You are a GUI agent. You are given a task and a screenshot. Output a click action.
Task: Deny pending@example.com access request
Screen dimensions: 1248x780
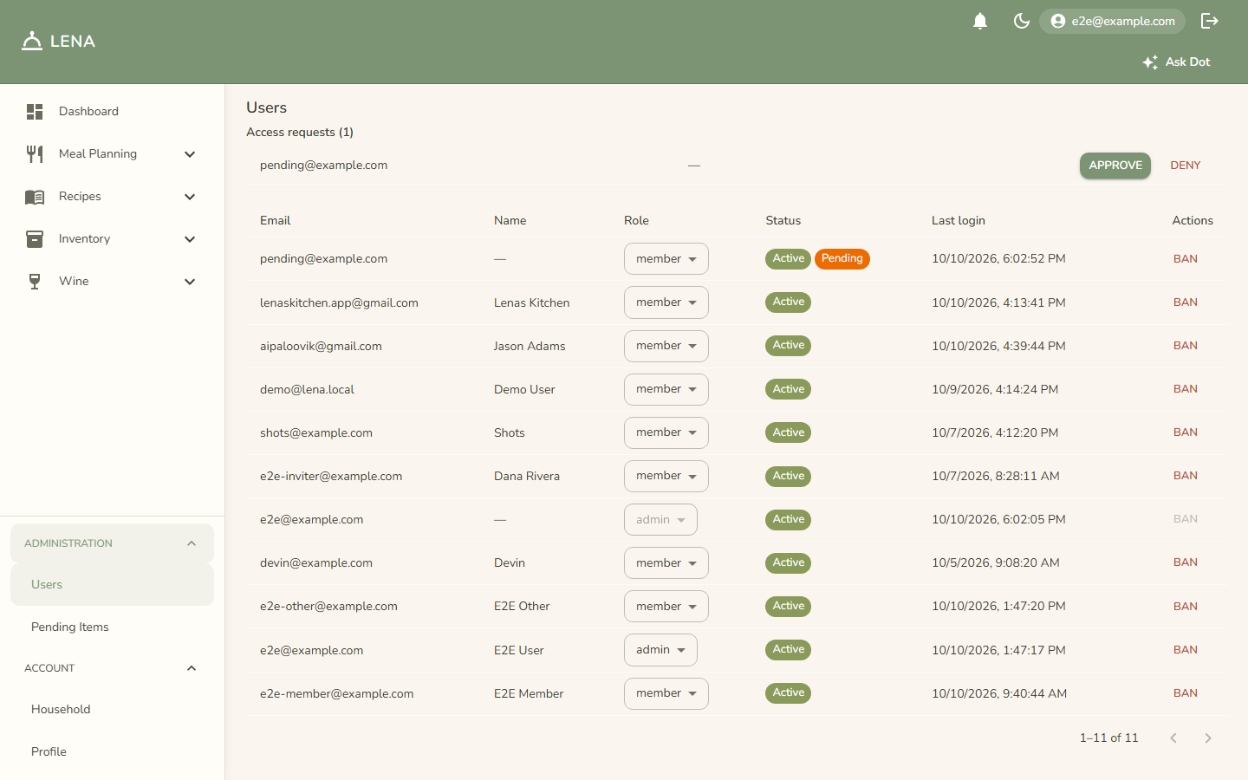tap(1186, 166)
